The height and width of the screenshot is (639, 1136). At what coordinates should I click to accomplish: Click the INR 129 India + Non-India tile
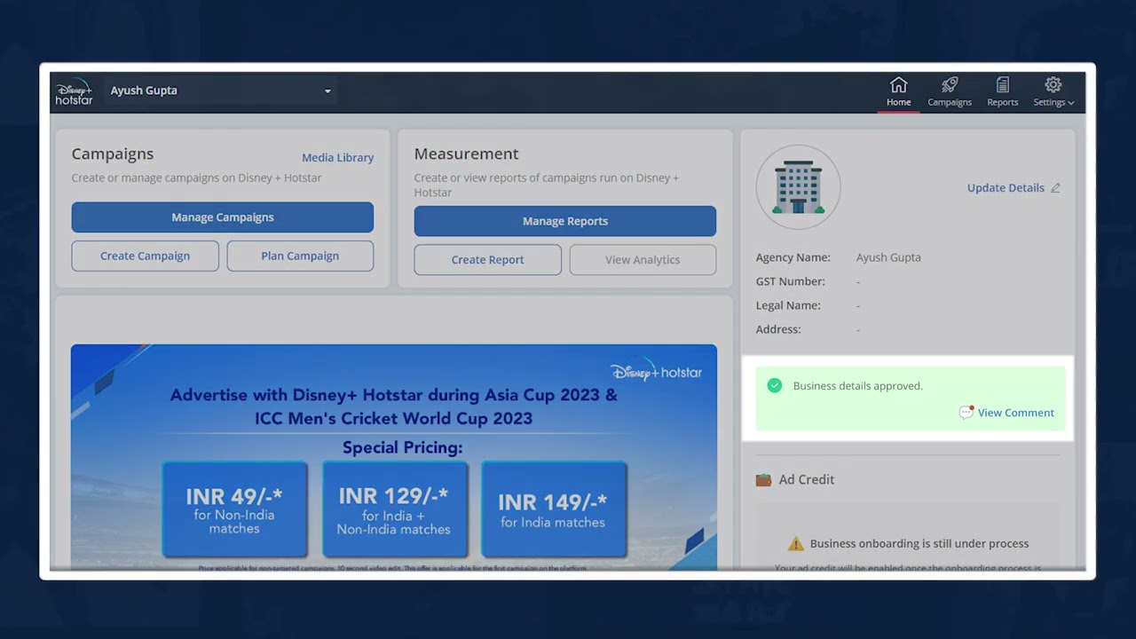394,509
